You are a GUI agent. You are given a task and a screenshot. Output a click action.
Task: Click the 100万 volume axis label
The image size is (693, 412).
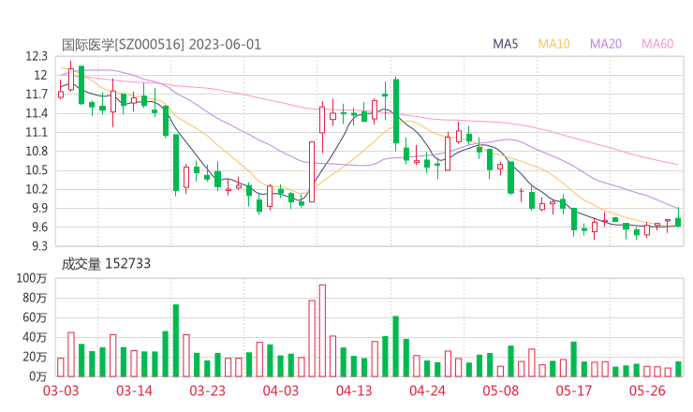coord(32,278)
